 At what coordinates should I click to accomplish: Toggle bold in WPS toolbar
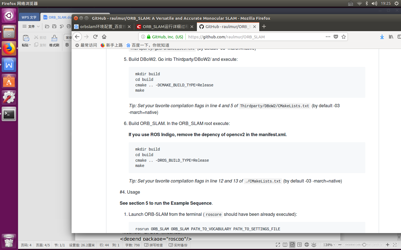pos(67,45)
